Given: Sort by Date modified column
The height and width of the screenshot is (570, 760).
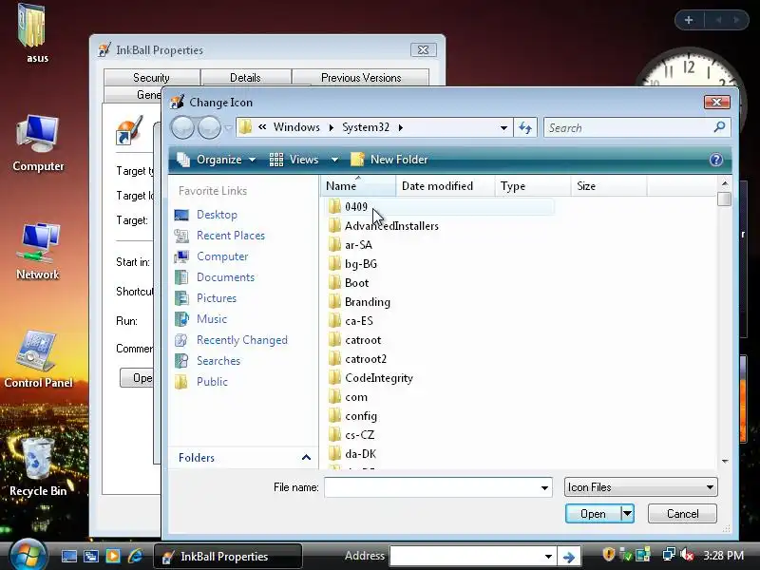Looking at the screenshot, I should click(x=445, y=186).
